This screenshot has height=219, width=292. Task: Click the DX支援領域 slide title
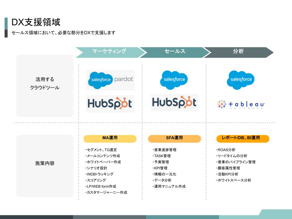coord(36,22)
